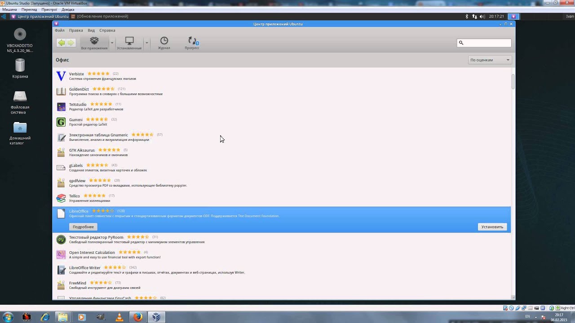Image resolution: width=575 pixels, height=323 pixels.
Task: Select the Gnumeric spreadsheet icon
Action: click(61, 137)
